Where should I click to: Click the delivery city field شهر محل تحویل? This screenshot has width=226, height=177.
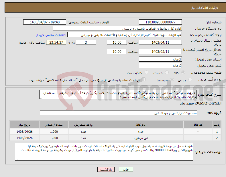coord(160,65)
